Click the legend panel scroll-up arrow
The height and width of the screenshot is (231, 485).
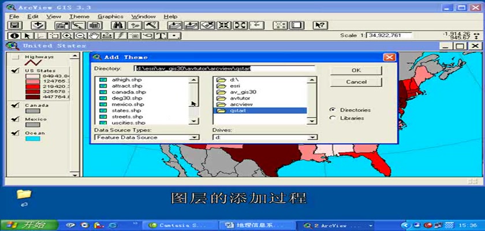[x=74, y=56]
